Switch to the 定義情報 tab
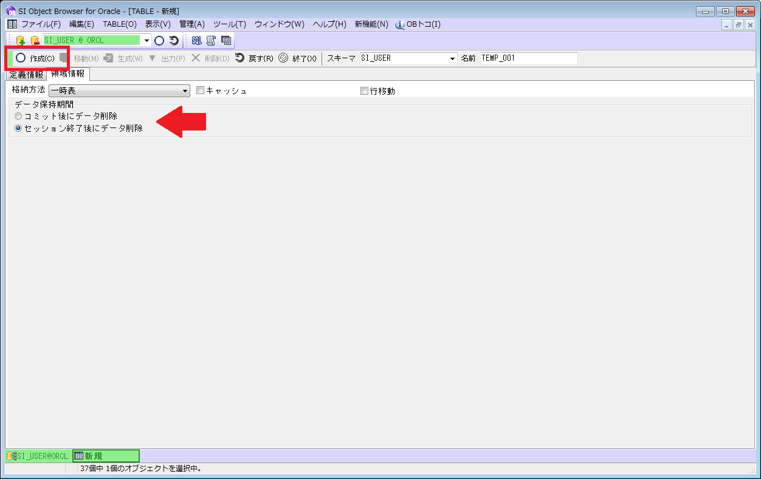Image resolution: width=761 pixels, height=479 pixels. tap(26, 75)
